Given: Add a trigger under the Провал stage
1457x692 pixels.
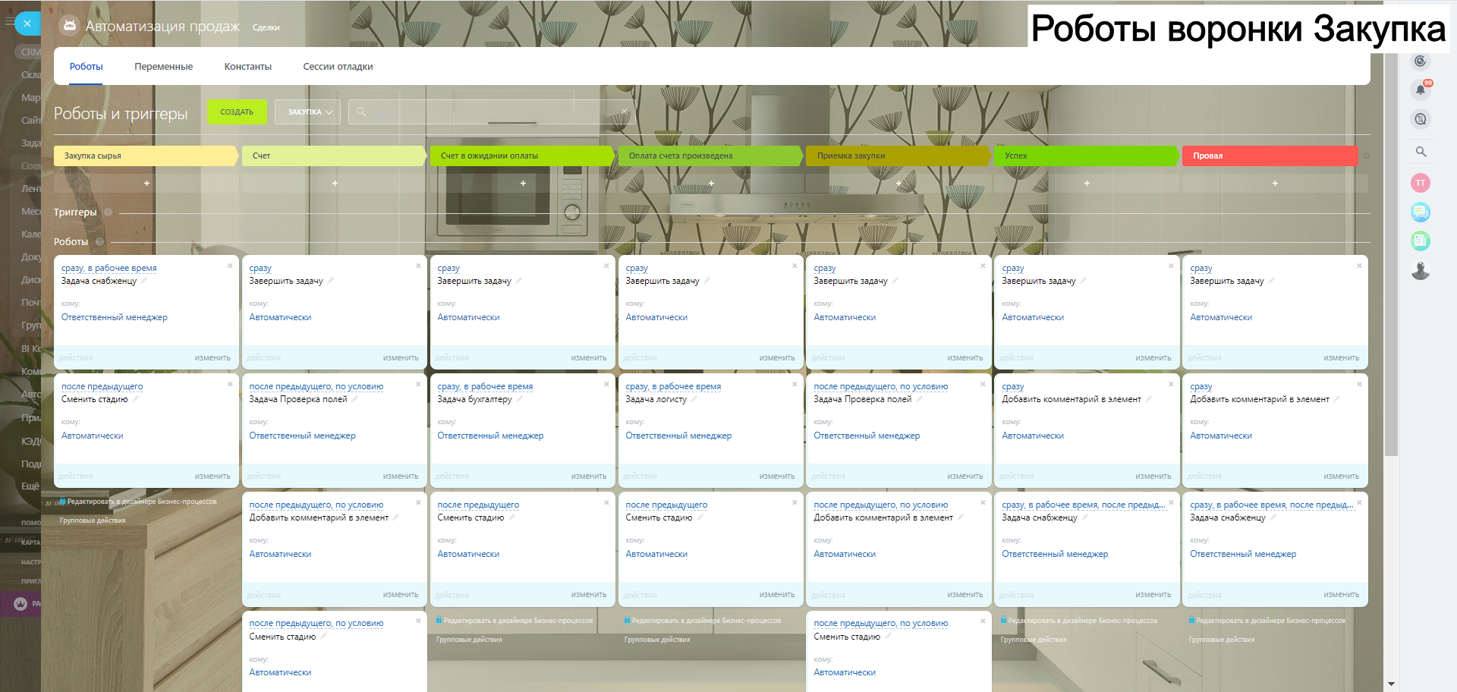Looking at the screenshot, I should click(1275, 184).
